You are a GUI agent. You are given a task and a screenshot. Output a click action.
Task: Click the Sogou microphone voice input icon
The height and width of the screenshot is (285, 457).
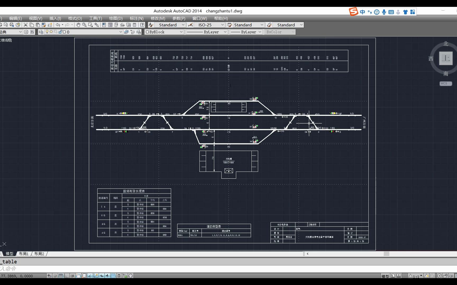[384, 12]
